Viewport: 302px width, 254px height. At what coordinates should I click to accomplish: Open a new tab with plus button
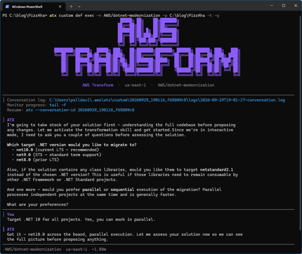[x=71, y=6]
